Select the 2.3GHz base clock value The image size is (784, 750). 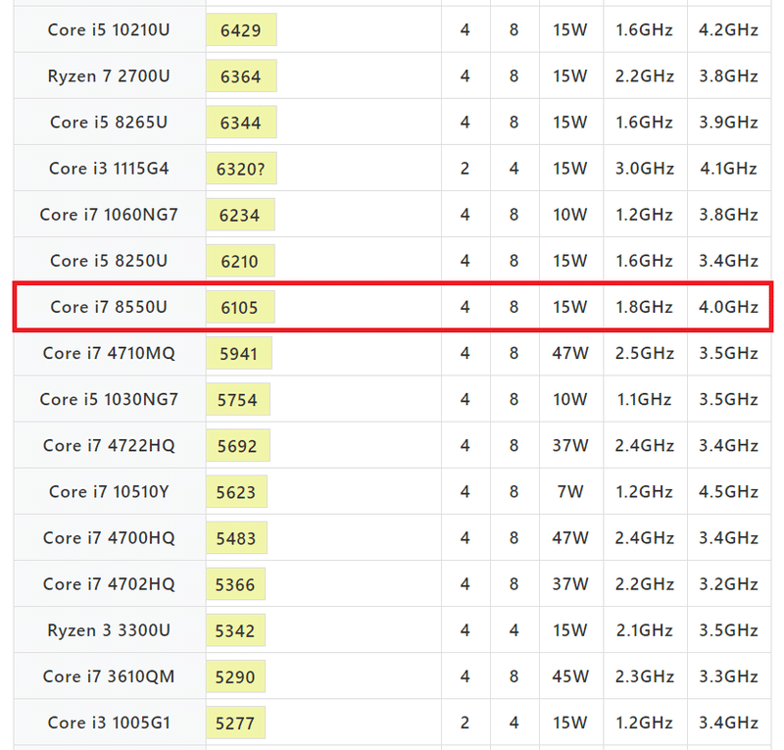coord(645,676)
